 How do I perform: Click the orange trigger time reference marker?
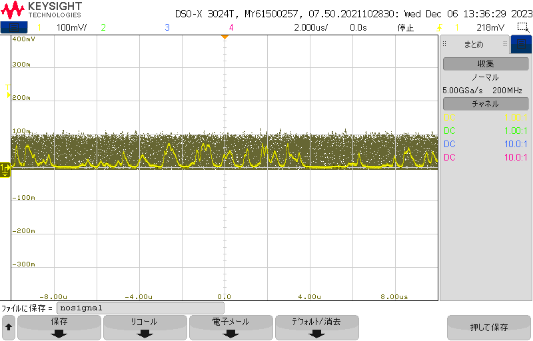point(225,37)
